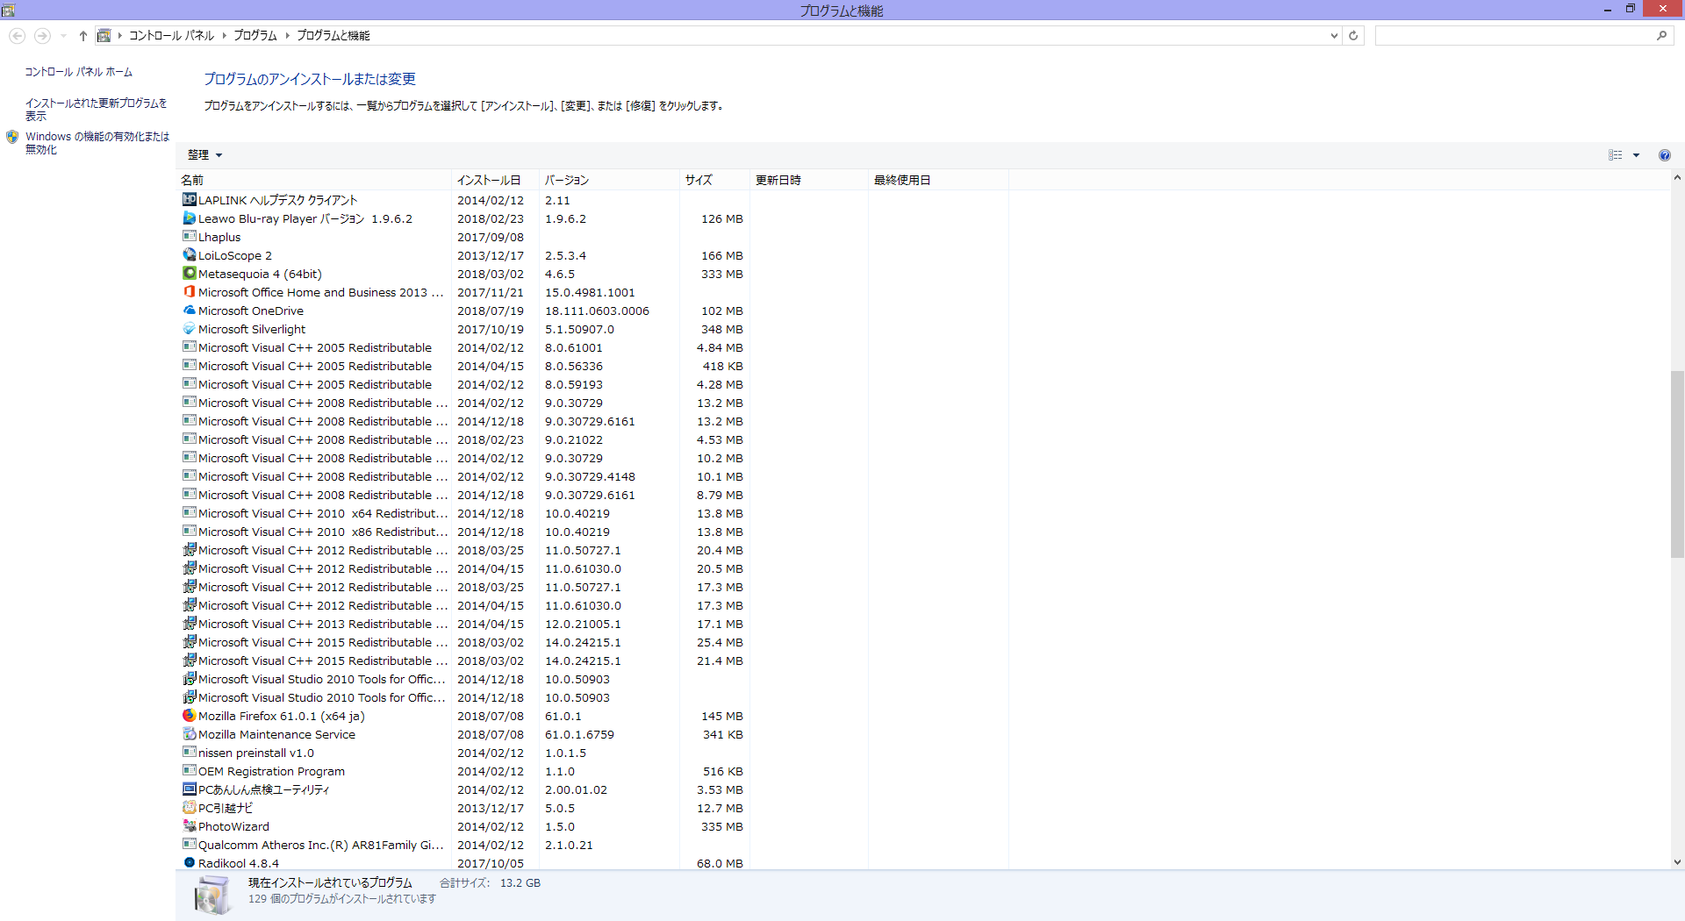Click the Metasequoia 4 icon
The width and height of the screenshot is (1685, 921).
(189, 274)
